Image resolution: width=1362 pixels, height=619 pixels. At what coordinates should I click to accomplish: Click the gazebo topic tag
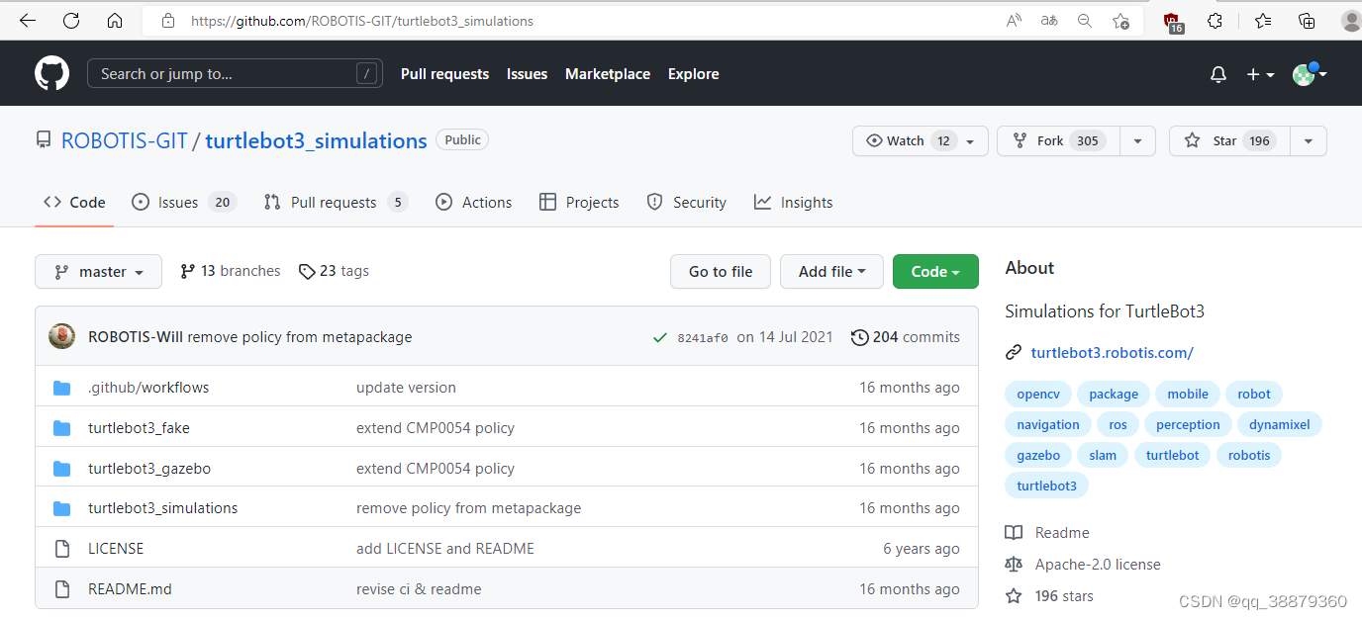pos(1038,456)
